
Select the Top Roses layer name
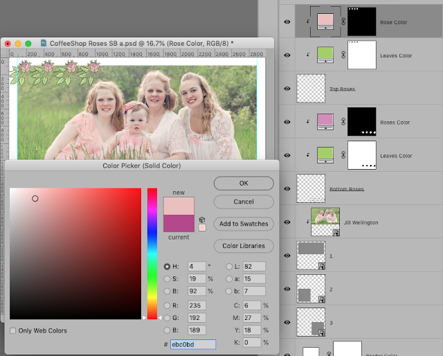click(342, 89)
